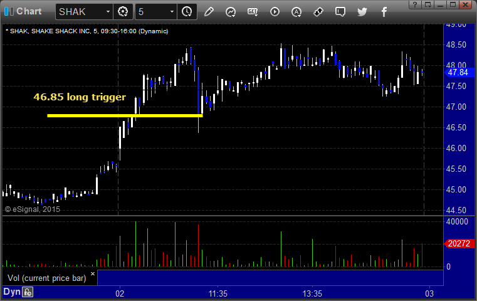This screenshot has height=301, width=477.
Task: Click the 46.00 price axis label
Action: tap(456, 148)
